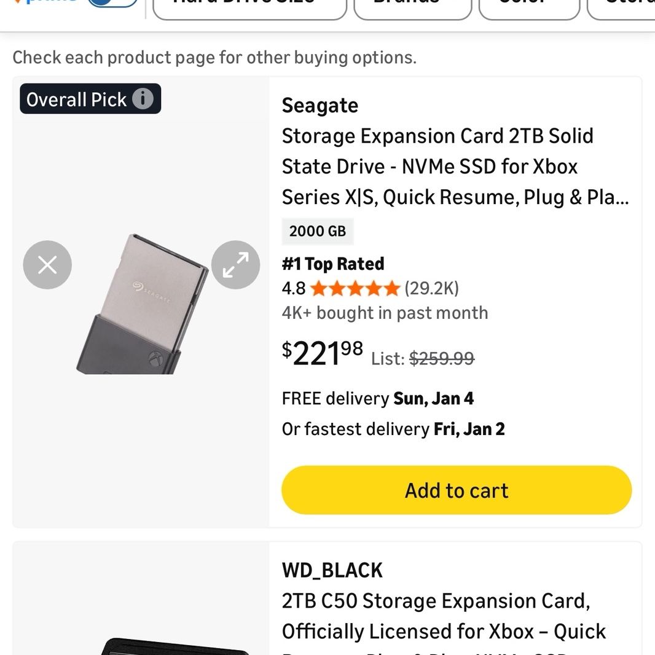Open the Seagate expansion card thumbnail
Viewport: 655px width, 655px height.
point(142,304)
